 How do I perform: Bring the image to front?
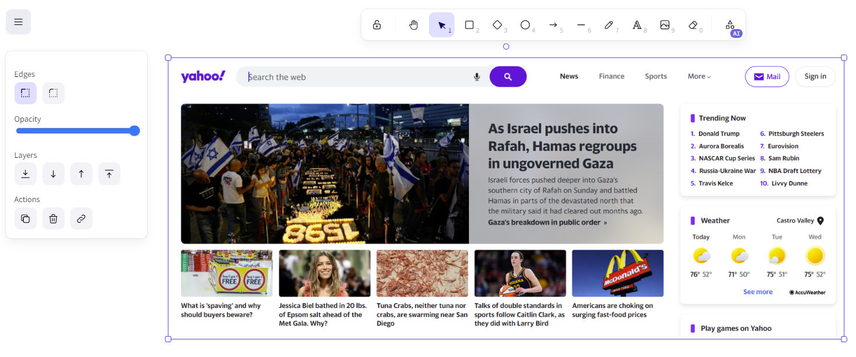pos(109,174)
